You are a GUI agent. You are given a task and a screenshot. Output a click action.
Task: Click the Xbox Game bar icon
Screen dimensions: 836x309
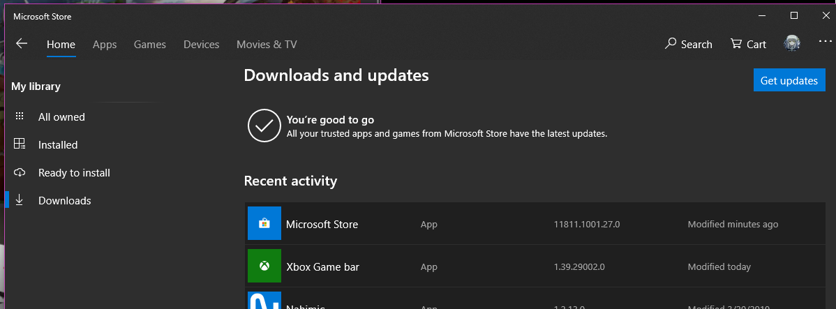click(x=264, y=265)
